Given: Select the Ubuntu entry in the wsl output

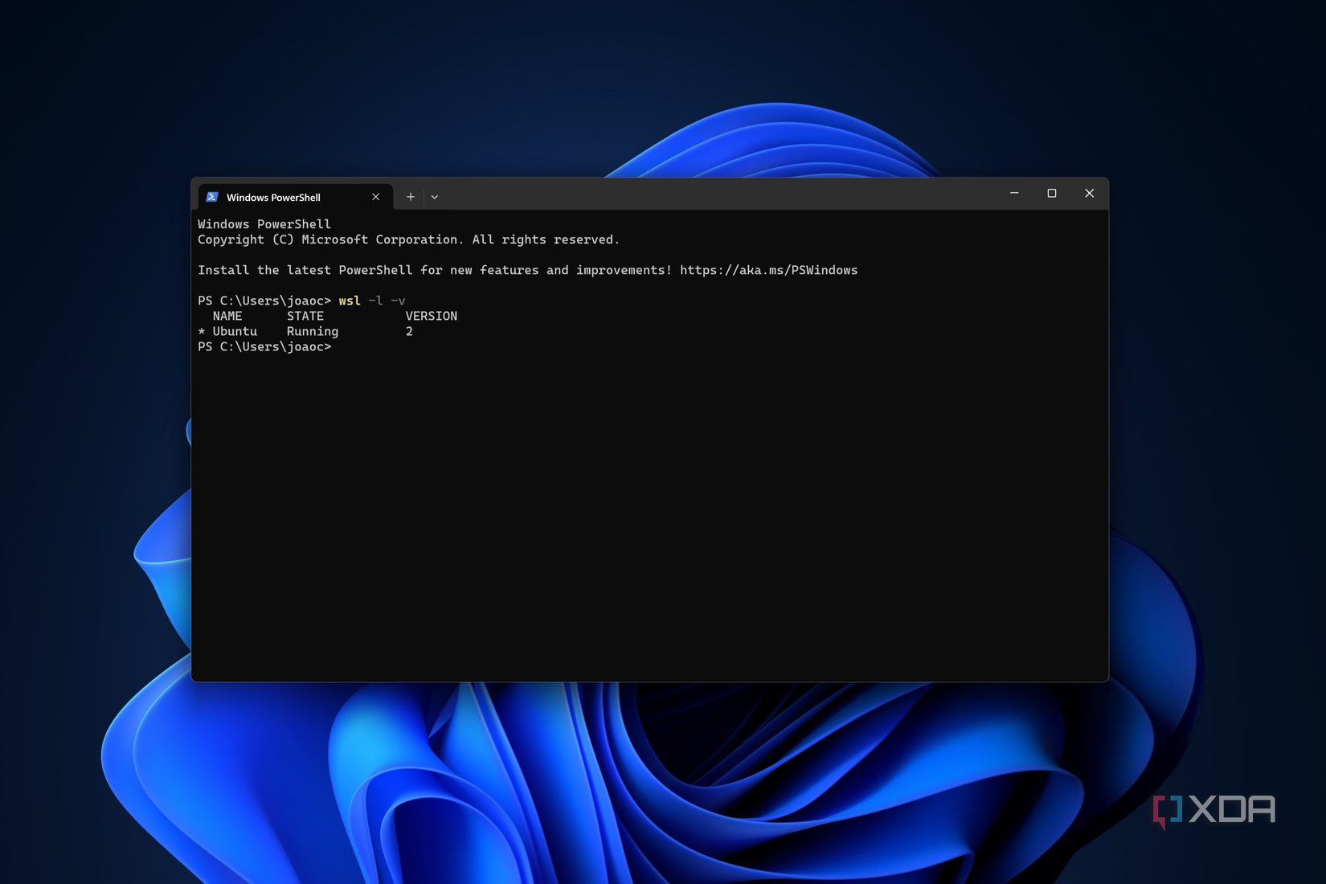Looking at the screenshot, I should (x=234, y=331).
